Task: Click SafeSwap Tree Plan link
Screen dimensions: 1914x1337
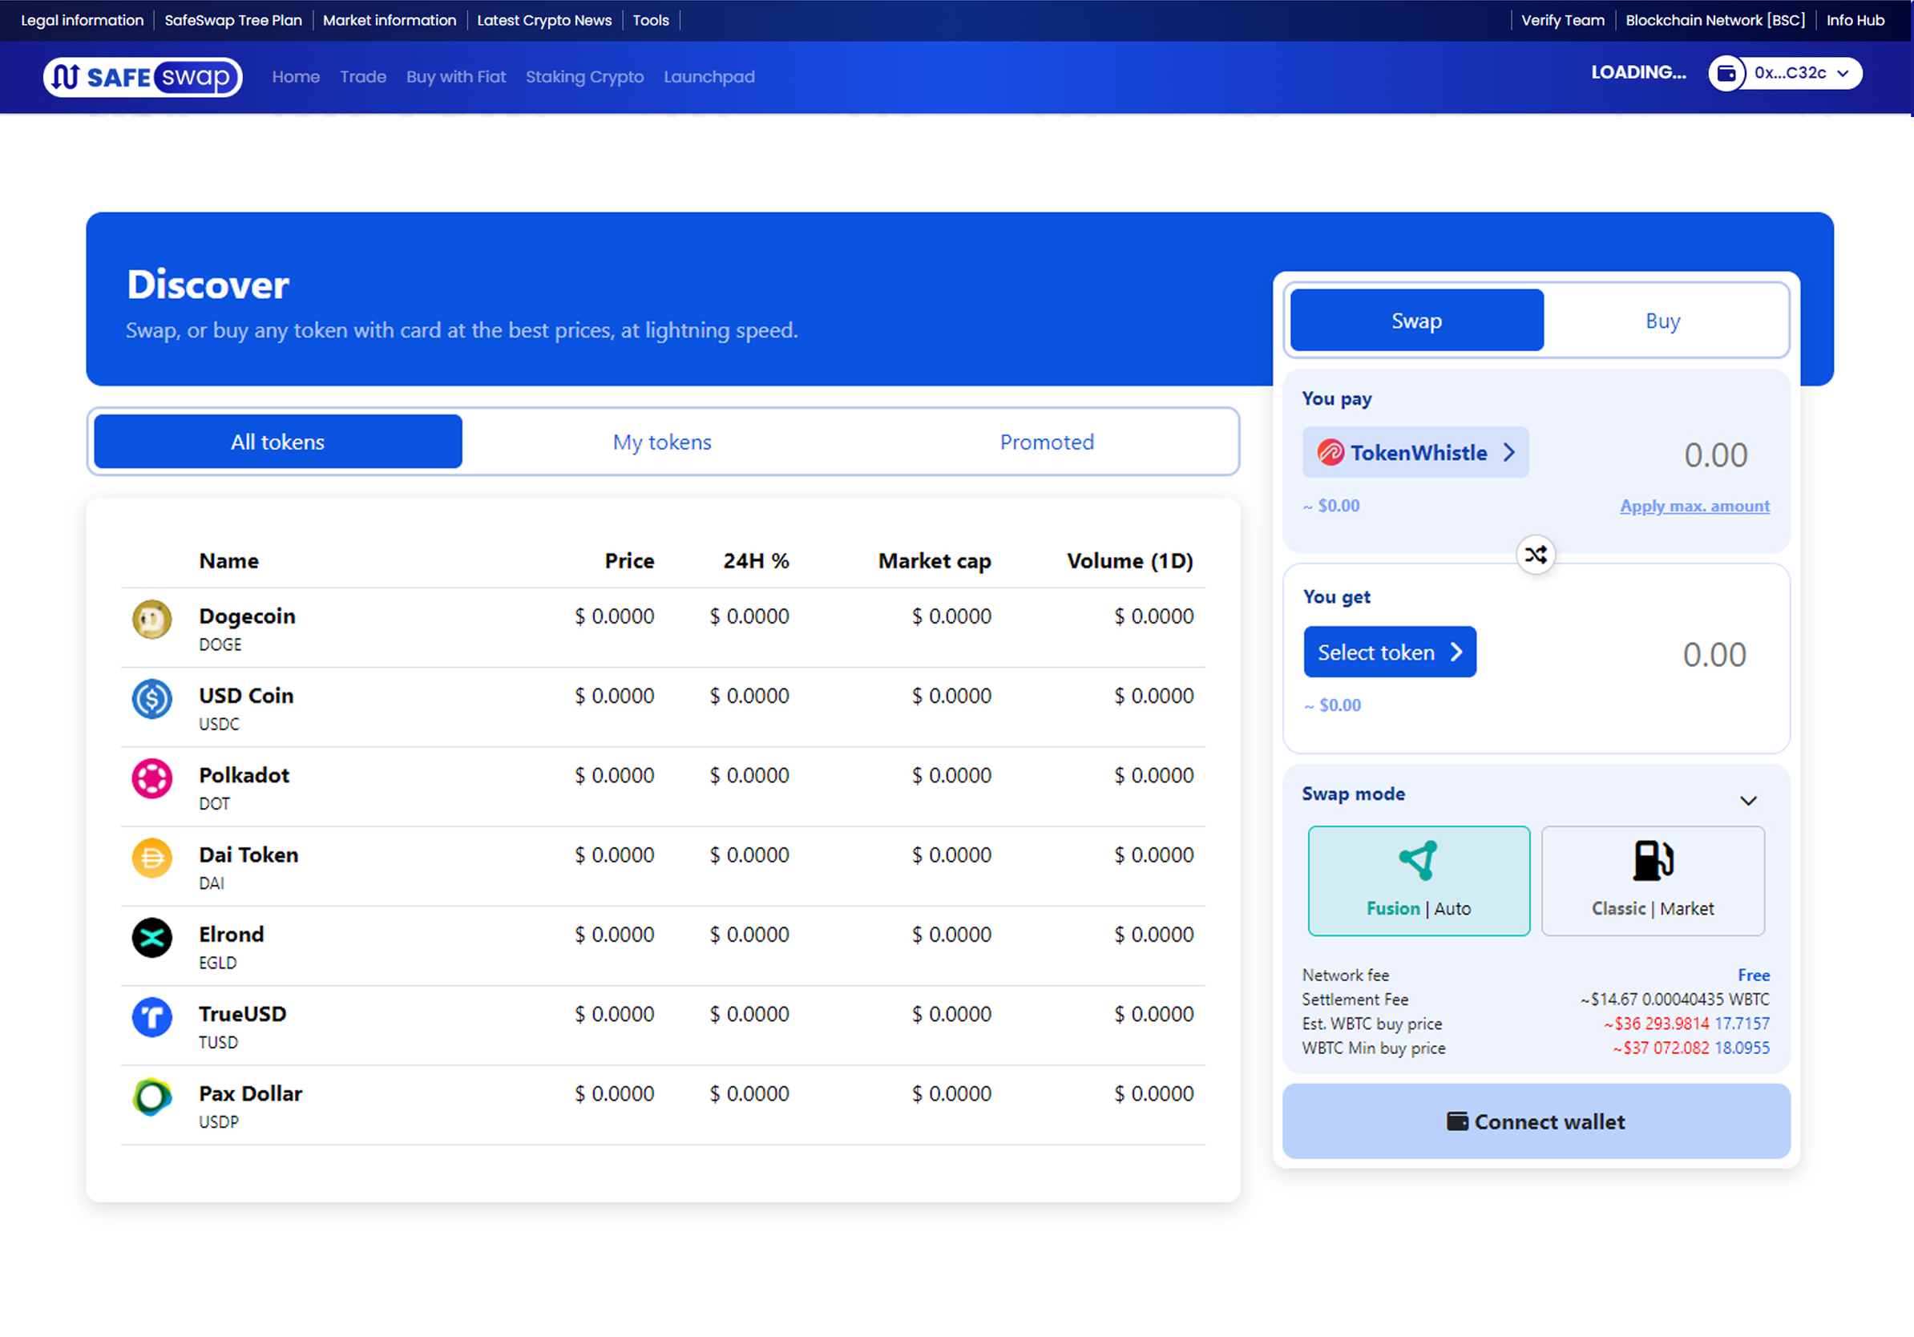Action: tap(233, 20)
